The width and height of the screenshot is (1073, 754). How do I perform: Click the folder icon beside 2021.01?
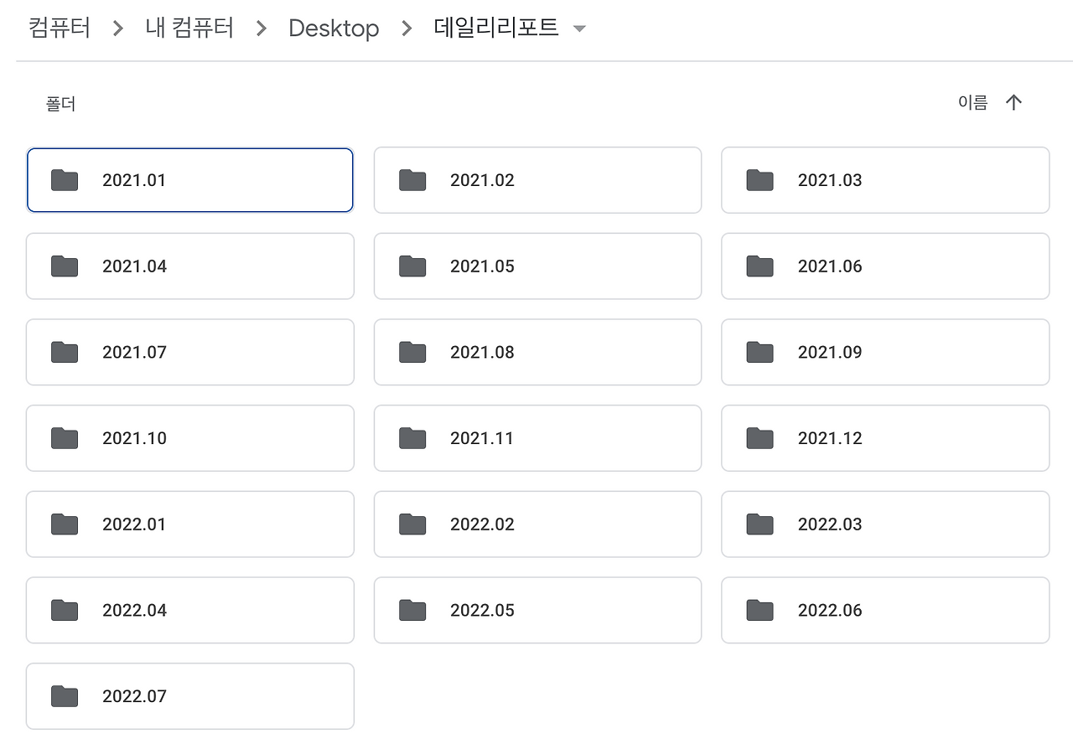pos(64,179)
